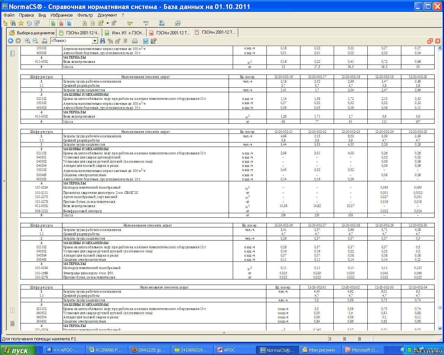Screen dimensions: 444x355
Task: Show green-status documents filter icon
Action: click(x=53, y=23)
